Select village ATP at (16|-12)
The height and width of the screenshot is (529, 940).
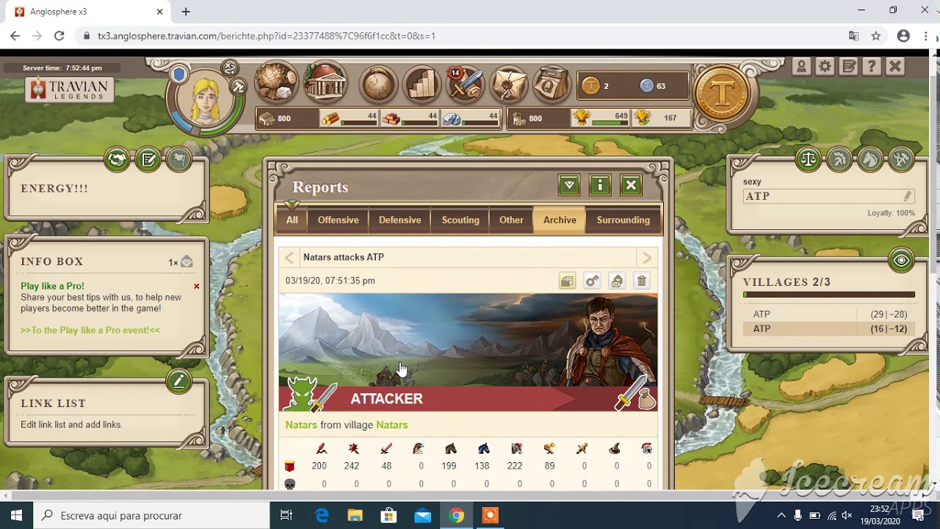[829, 329]
